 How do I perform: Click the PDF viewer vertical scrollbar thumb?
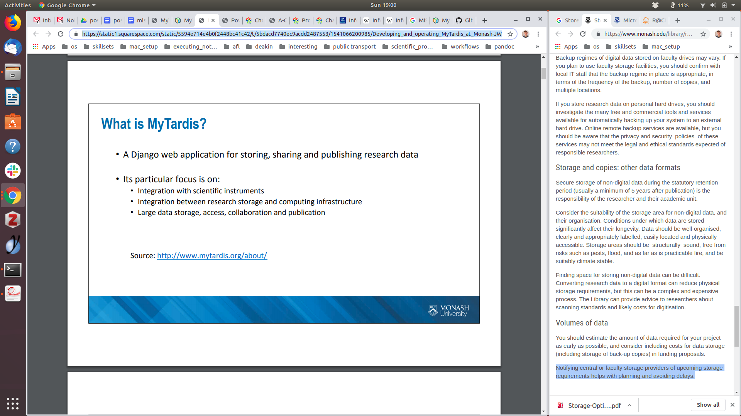[x=543, y=73]
